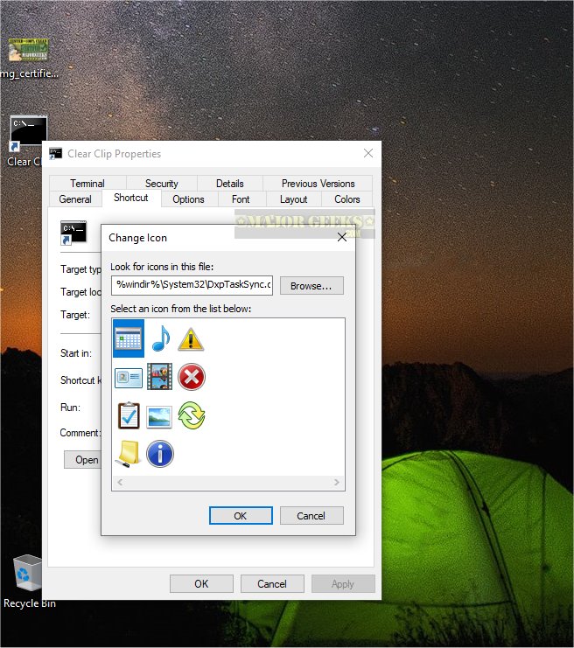Click the Apply button in Properties

pos(343,583)
